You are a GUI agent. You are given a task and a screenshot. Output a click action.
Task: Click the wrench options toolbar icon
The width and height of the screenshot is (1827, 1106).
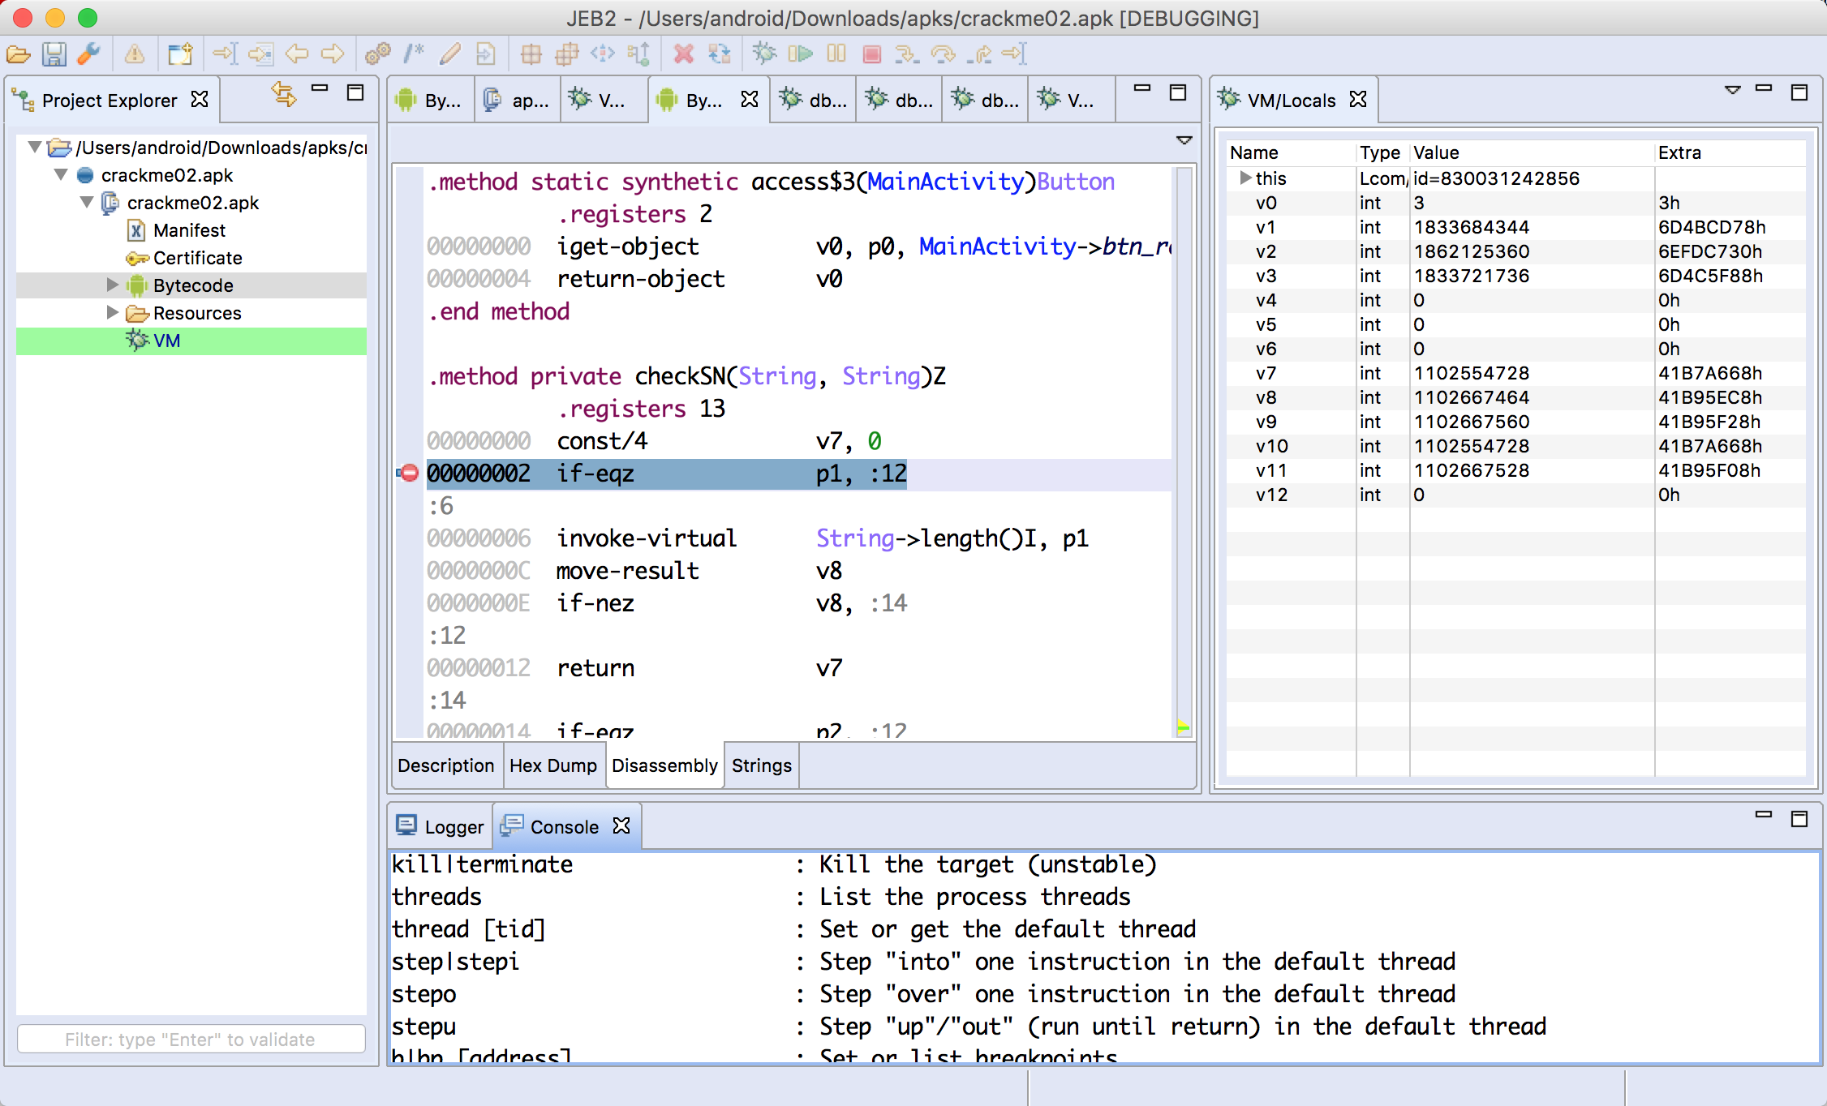(x=88, y=55)
